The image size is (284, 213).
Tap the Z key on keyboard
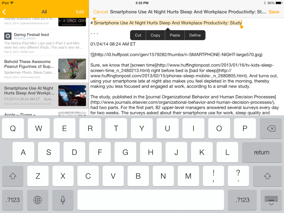pos(38,176)
